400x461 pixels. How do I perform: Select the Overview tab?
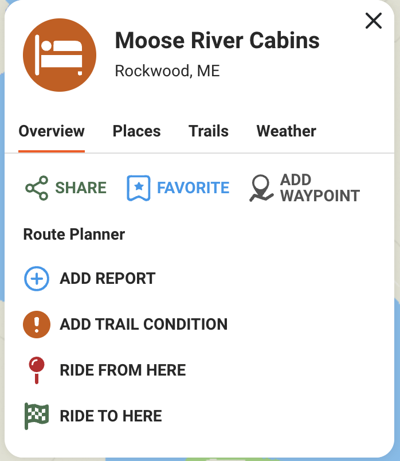click(x=51, y=131)
